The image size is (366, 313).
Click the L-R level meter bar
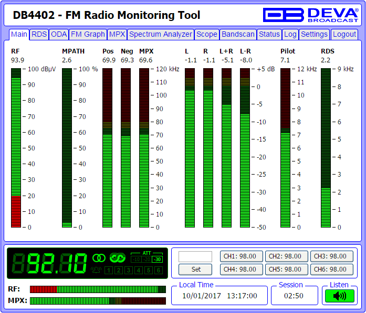245,148
